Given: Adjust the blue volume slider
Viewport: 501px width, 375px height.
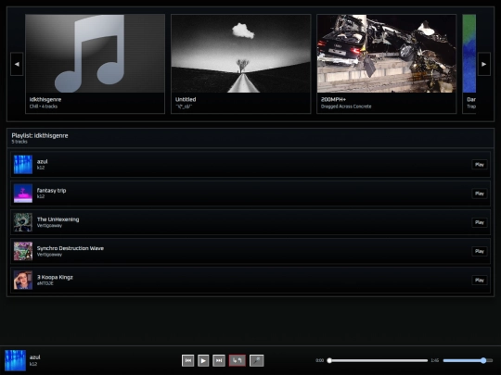Looking at the screenshot, I should 469,361.
